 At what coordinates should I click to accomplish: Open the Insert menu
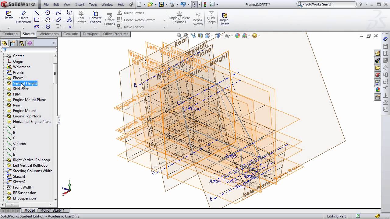[80, 5]
